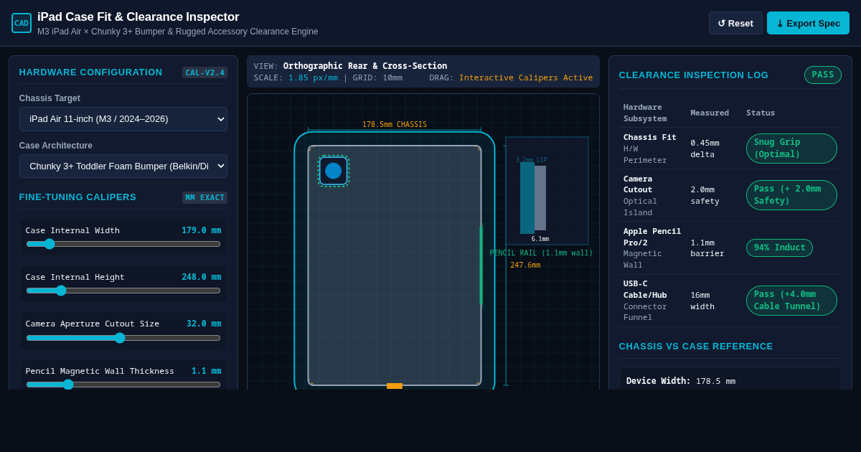Click the Export Spec button
This screenshot has width=861, height=452.
tap(808, 23)
